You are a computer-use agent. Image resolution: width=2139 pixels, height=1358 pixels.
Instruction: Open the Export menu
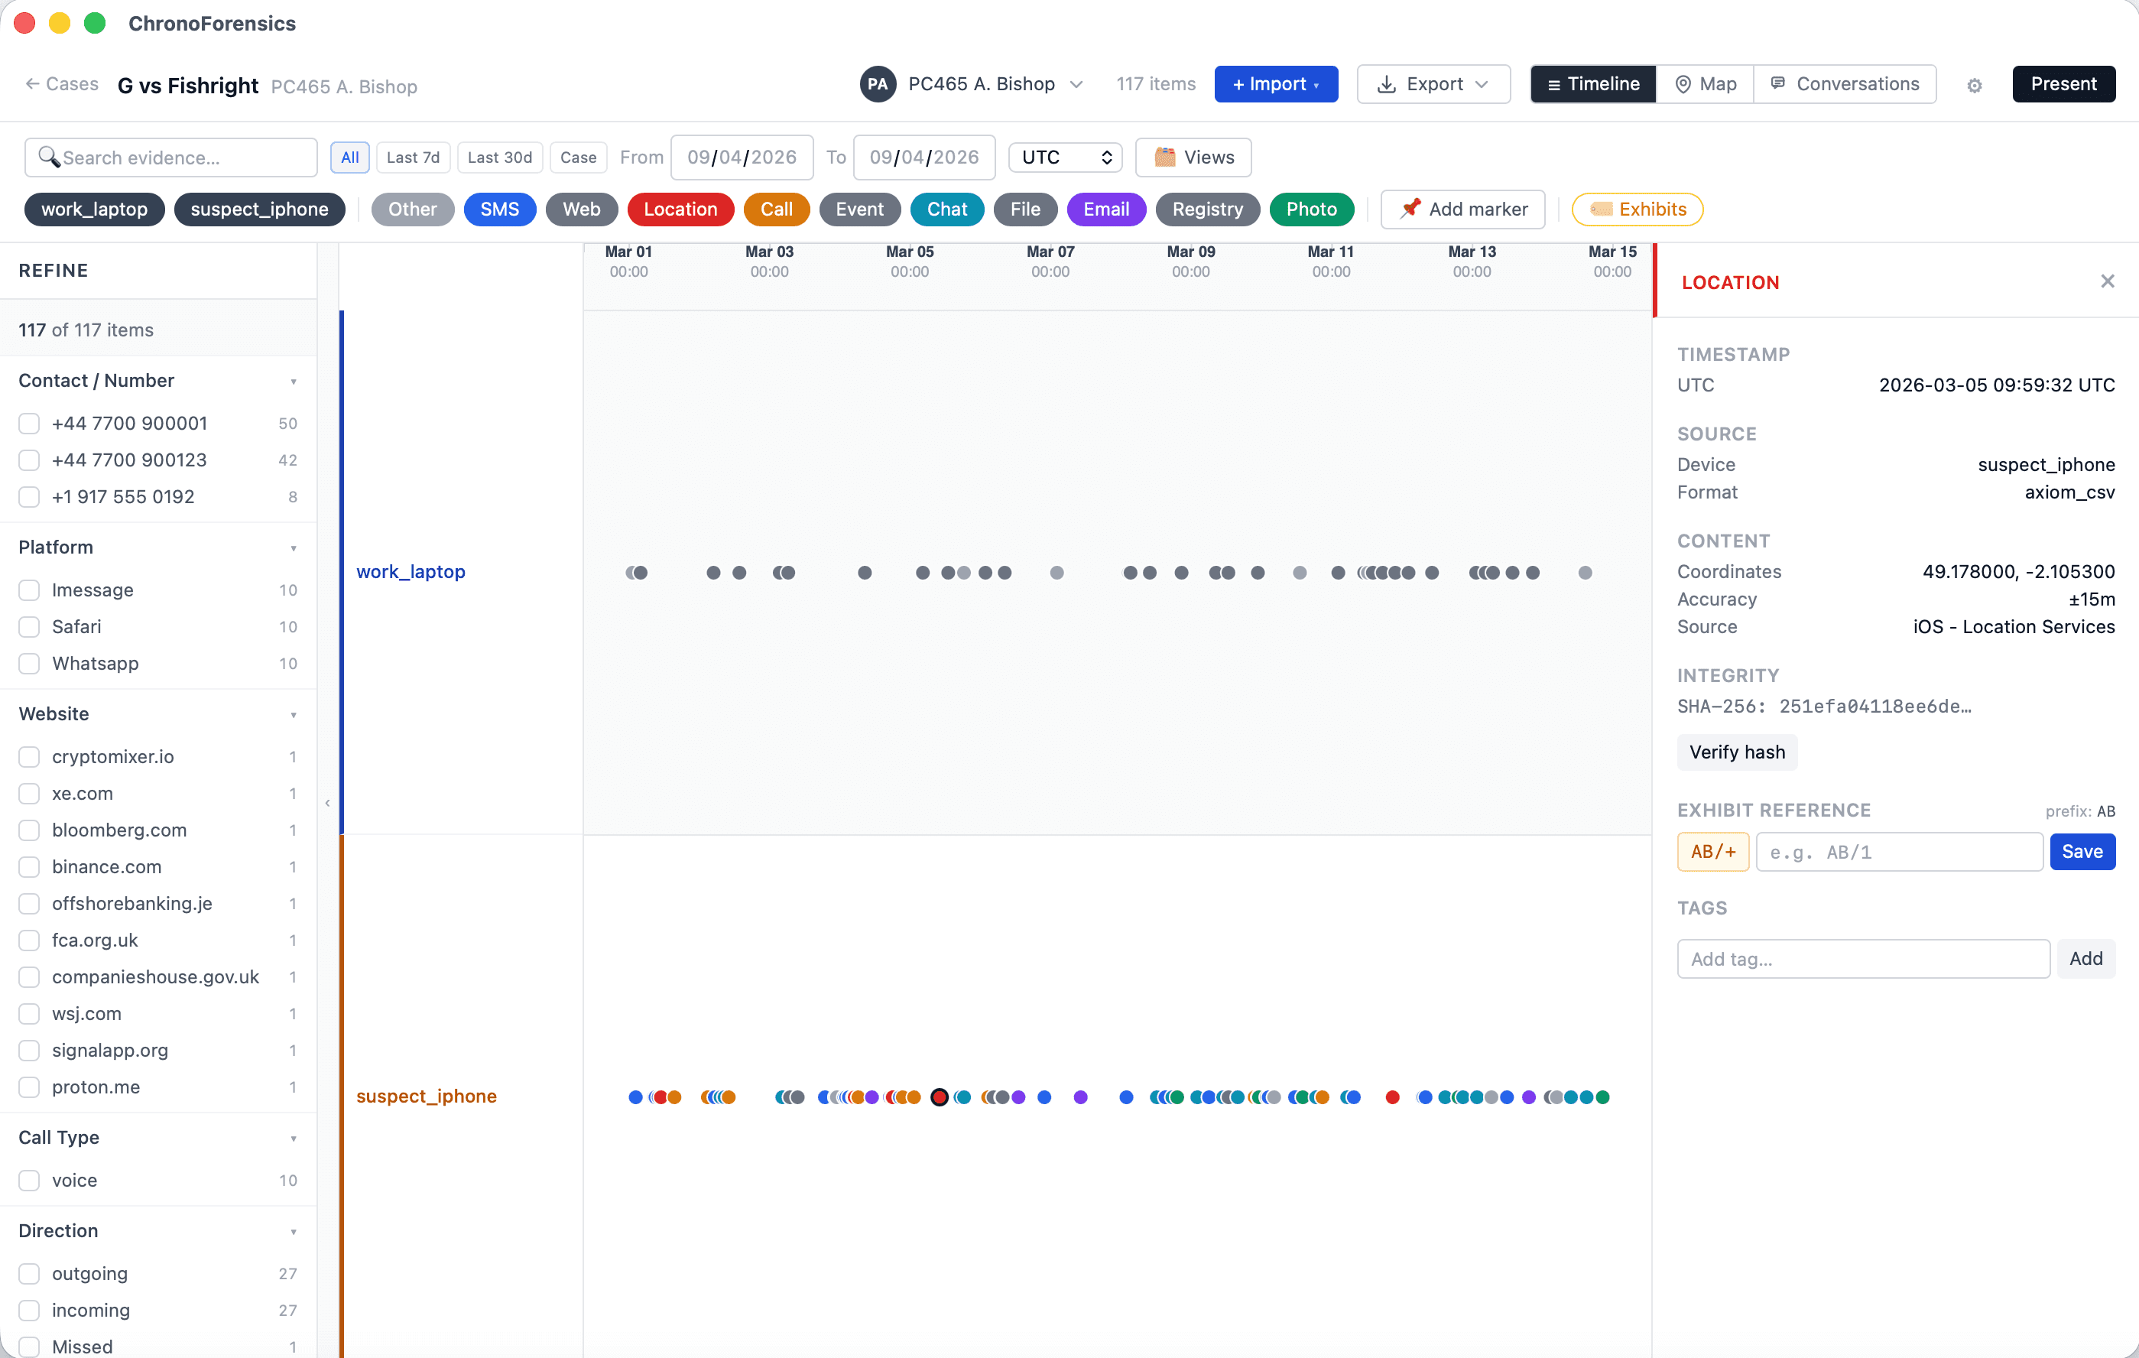pos(1433,84)
